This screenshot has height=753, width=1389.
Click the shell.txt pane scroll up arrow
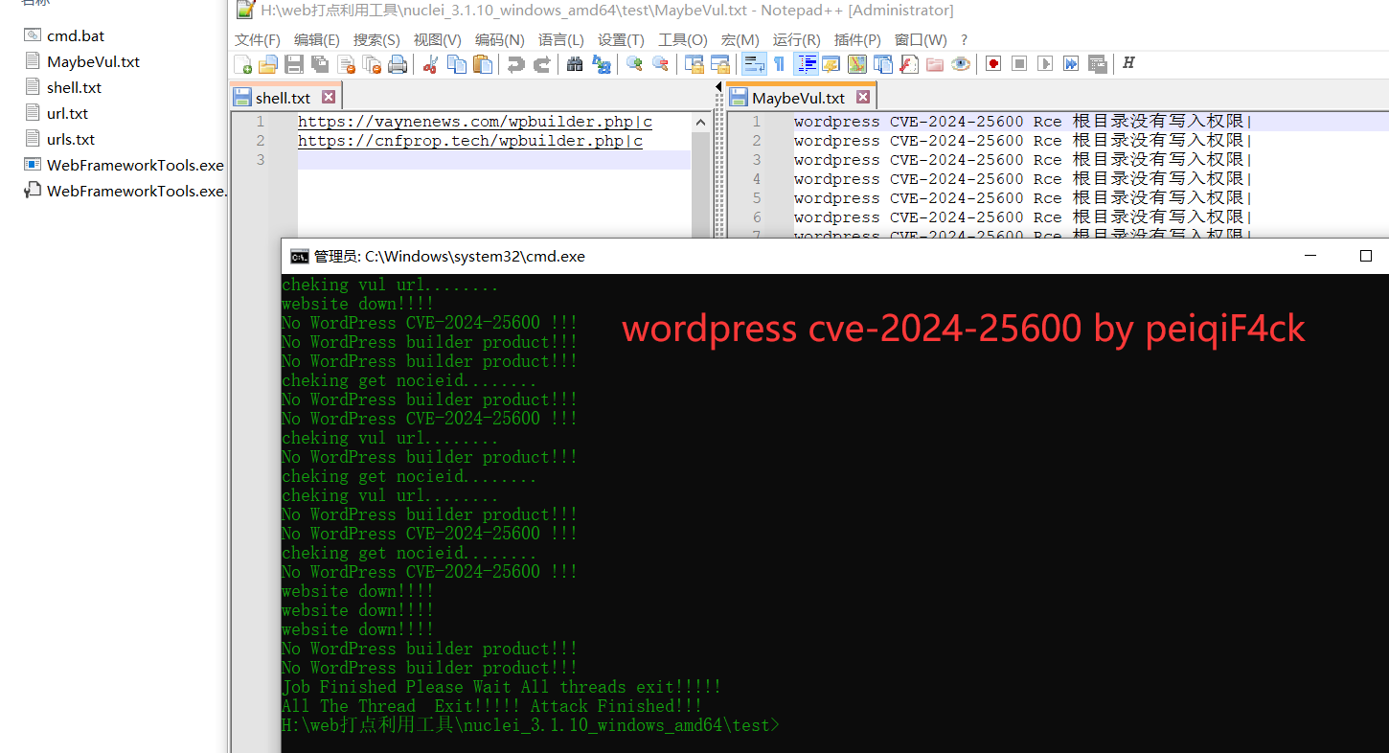pos(700,122)
